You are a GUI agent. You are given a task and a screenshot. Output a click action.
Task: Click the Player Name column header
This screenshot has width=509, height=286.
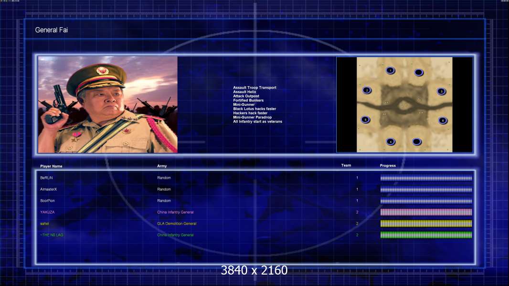(51, 166)
